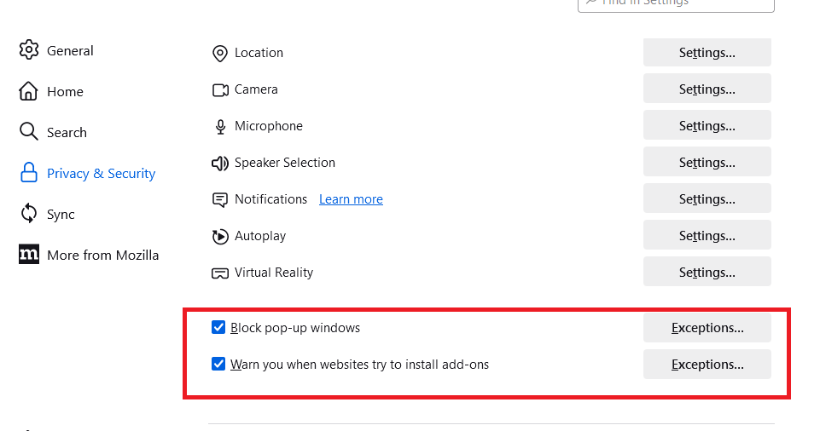Open Exceptions for add-on install warnings
Image resolution: width=820 pixels, height=431 pixels.
[x=707, y=365]
